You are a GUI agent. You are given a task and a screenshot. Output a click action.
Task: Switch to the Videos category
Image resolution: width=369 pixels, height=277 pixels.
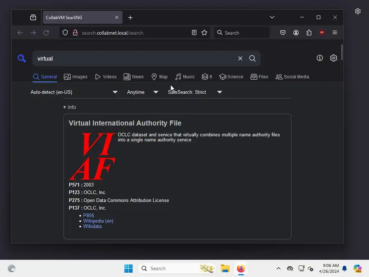106,77
